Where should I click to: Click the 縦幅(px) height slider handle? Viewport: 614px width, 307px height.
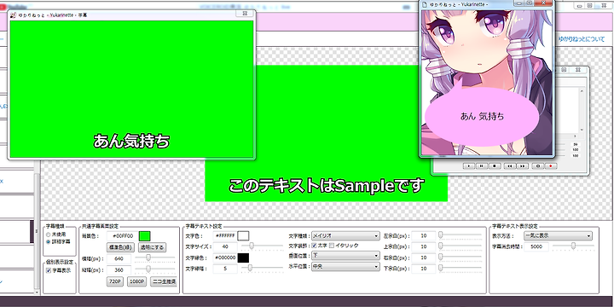click(x=148, y=269)
